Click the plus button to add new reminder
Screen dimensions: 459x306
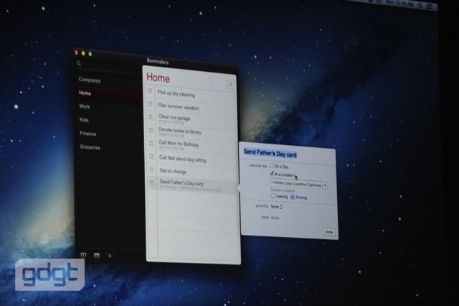[230, 85]
